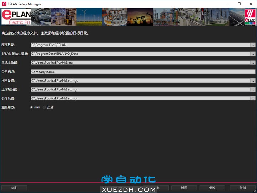Browse for the 用户设置 folder
The width and height of the screenshot is (257, 193).
click(x=253, y=80)
